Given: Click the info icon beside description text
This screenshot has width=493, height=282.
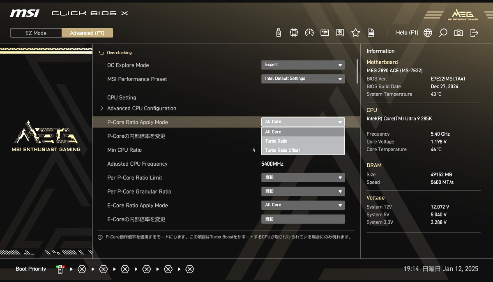Looking at the screenshot, I should (100, 237).
